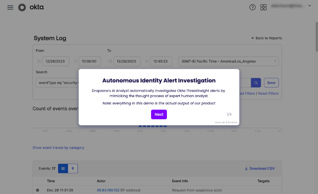Click the Okta logo
Viewport: 318px width, 194px height.
tap(31, 8)
